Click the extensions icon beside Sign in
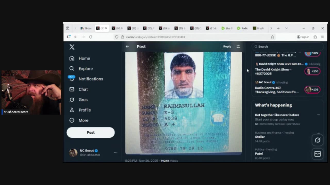This screenshot has height=185, width=330. click(x=315, y=37)
